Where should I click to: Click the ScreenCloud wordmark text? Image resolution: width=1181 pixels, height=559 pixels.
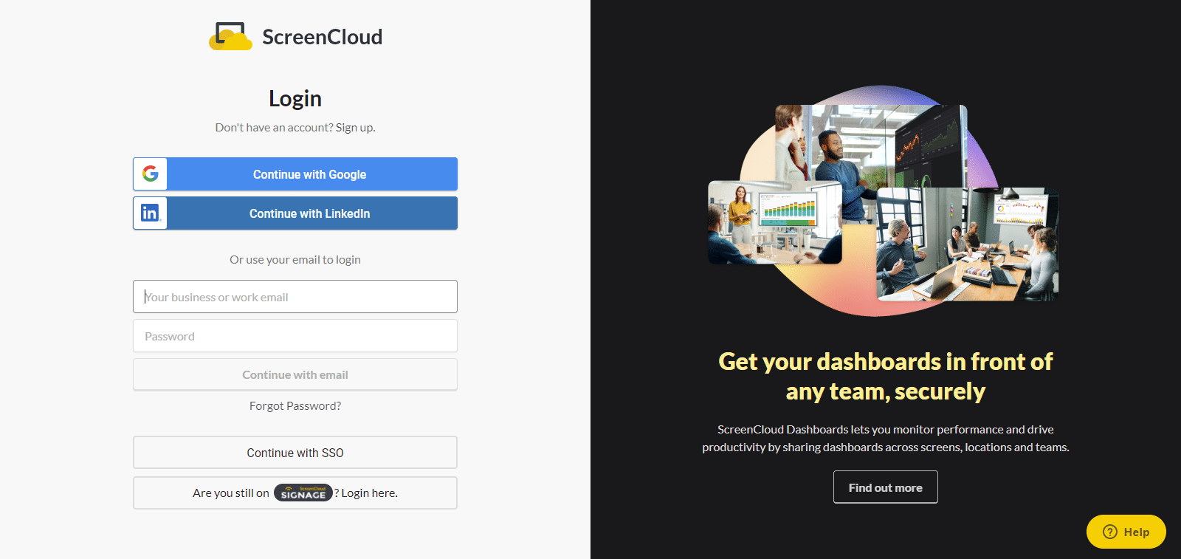coord(322,37)
